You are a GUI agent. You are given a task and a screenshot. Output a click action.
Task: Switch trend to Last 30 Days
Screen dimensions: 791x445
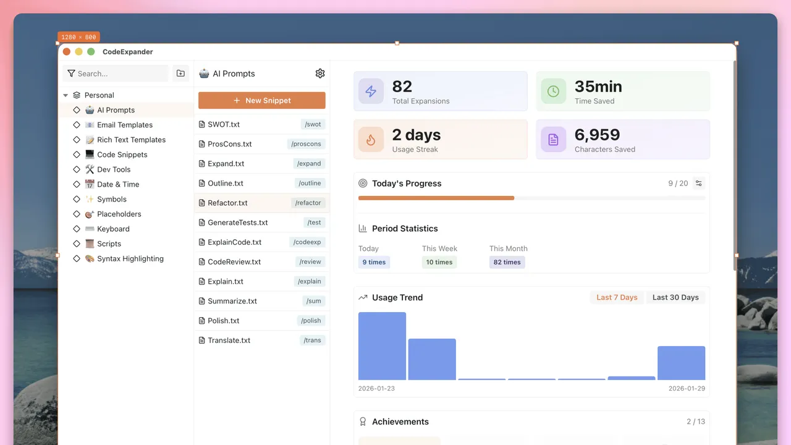pos(675,297)
